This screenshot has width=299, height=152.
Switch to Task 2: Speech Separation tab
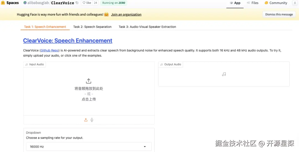pos(92,27)
